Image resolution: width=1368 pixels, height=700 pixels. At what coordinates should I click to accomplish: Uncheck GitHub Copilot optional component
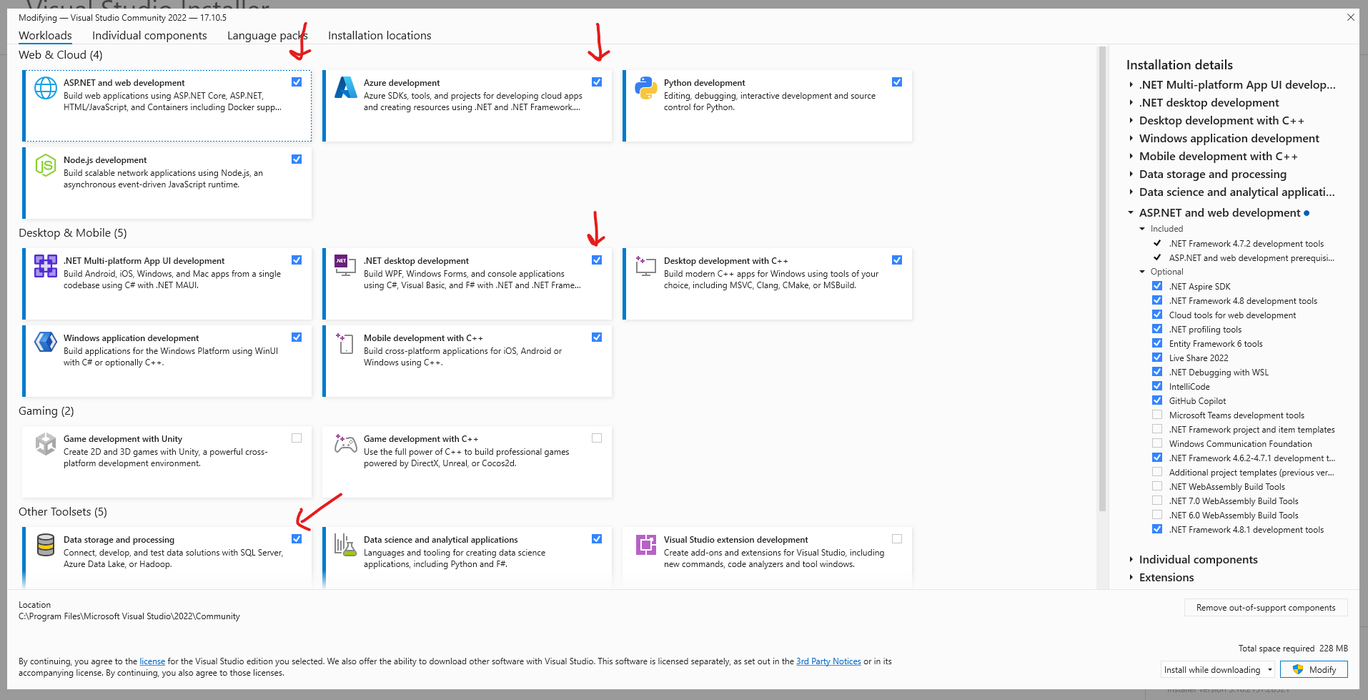pos(1157,400)
